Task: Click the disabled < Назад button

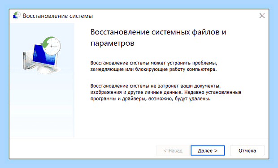Action: (173, 151)
